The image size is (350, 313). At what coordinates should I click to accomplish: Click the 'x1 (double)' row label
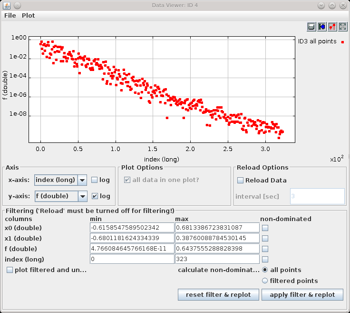(x=23, y=238)
